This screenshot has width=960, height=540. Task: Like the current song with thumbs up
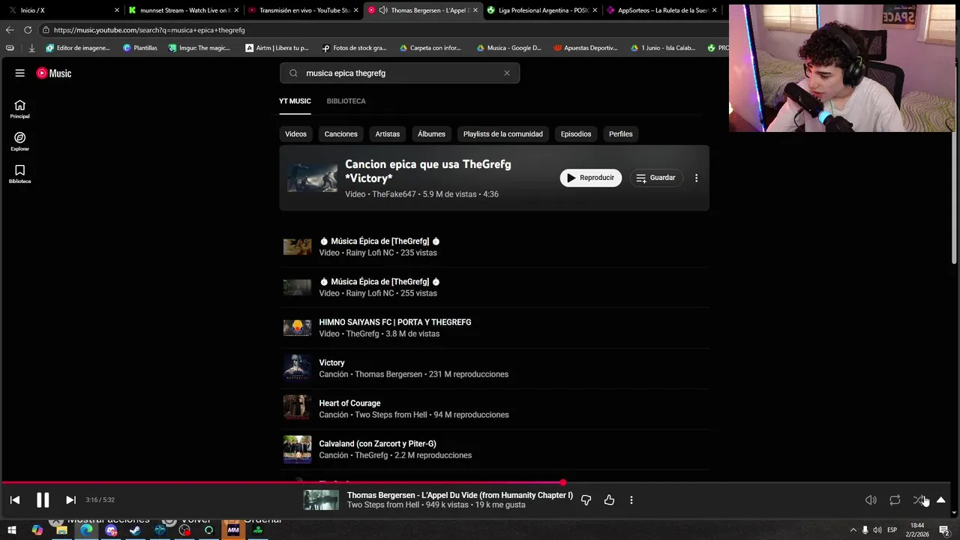pos(609,499)
